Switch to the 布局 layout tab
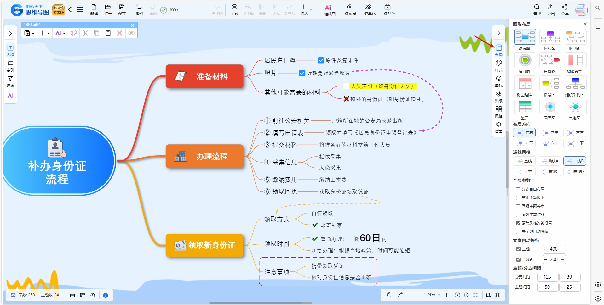This screenshot has height=305, width=604. [499, 50]
